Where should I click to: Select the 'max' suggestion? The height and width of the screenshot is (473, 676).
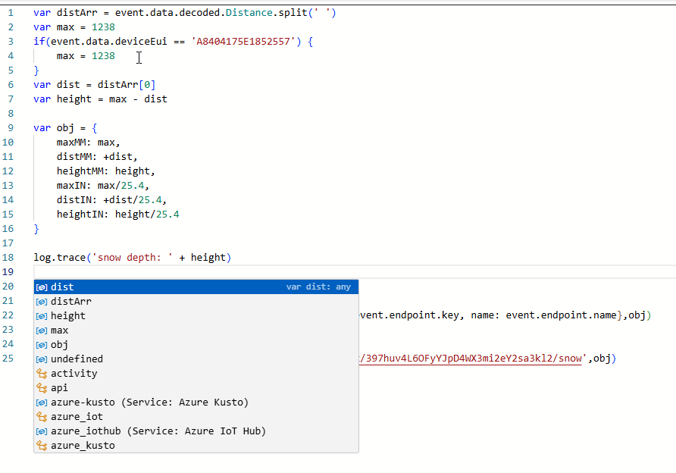(196, 330)
